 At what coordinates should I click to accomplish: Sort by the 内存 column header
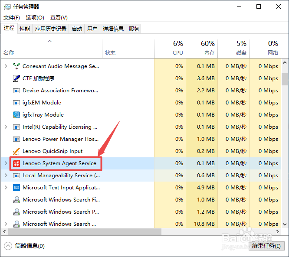coord(202,49)
